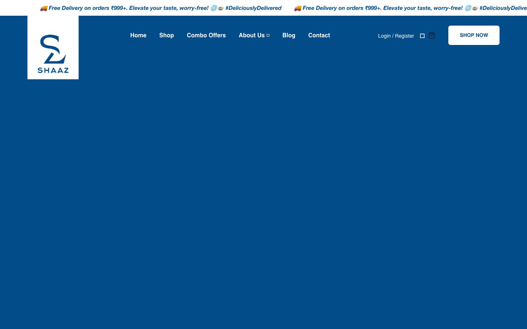
Task: Open the Combo Offers page
Action: click(x=206, y=35)
